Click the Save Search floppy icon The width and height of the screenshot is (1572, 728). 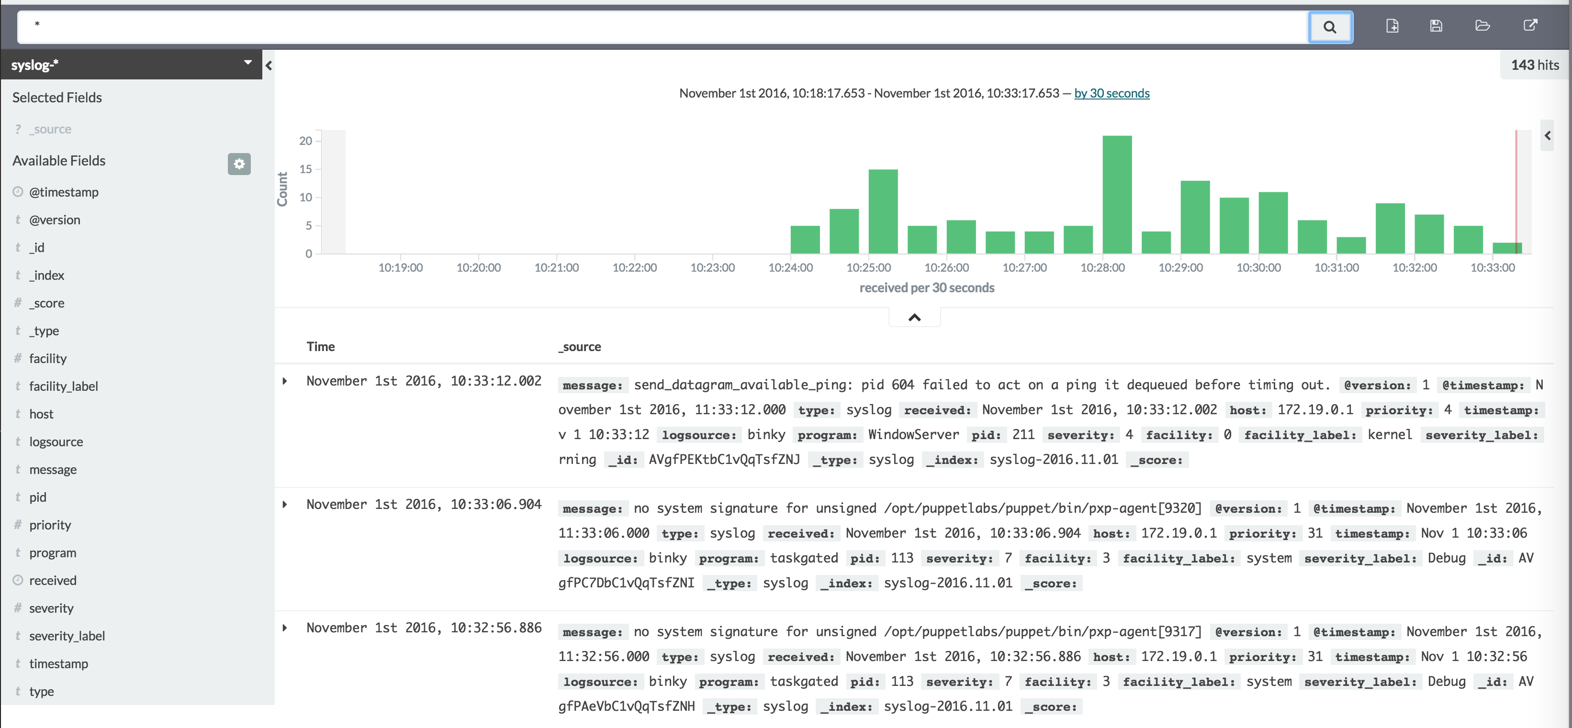[1436, 26]
